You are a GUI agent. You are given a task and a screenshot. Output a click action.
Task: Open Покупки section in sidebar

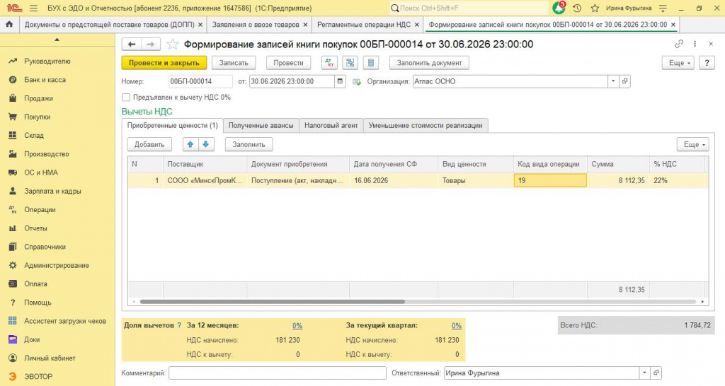click(37, 117)
